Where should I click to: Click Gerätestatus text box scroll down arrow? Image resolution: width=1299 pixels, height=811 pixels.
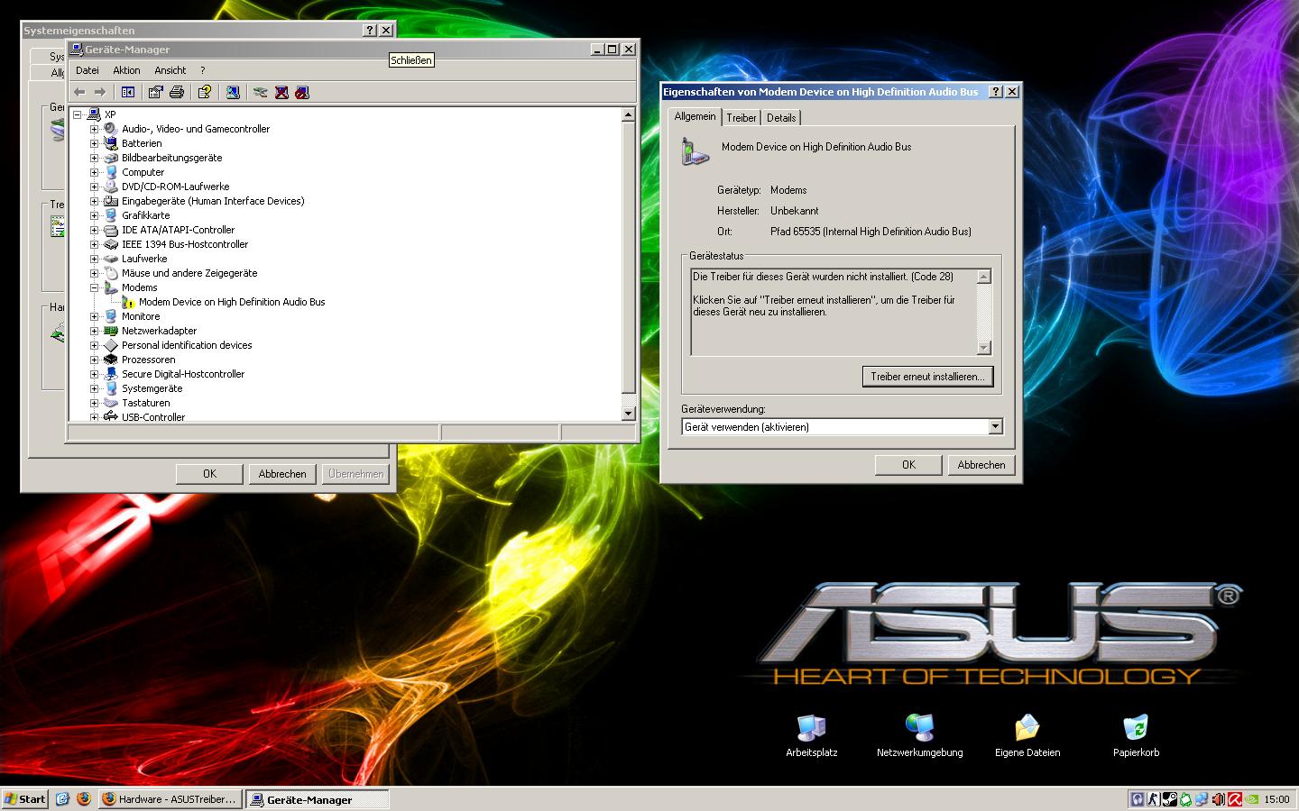984,348
